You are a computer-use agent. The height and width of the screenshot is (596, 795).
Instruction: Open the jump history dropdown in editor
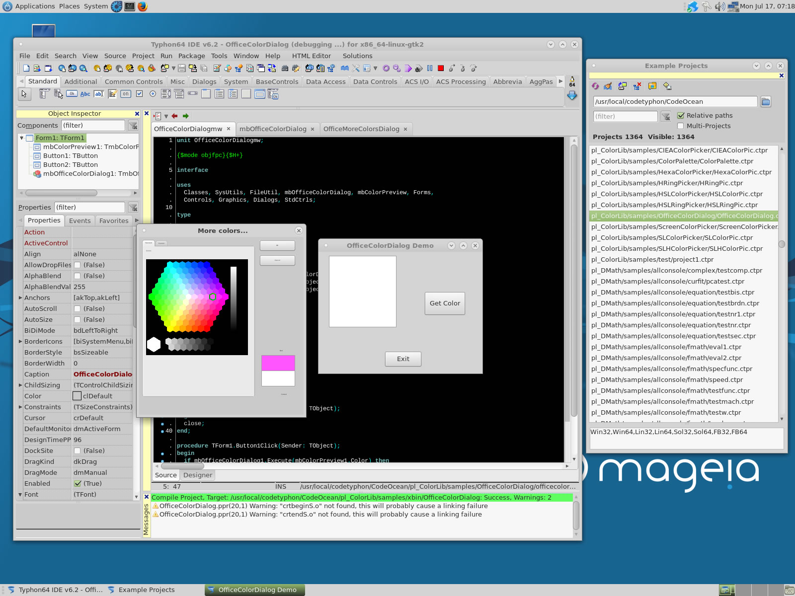click(166, 116)
